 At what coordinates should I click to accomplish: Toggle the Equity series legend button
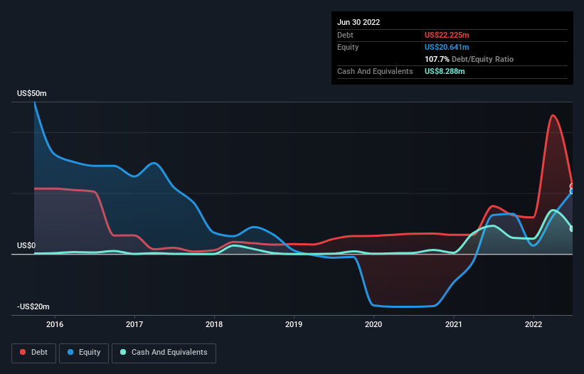tap(84, 353)
